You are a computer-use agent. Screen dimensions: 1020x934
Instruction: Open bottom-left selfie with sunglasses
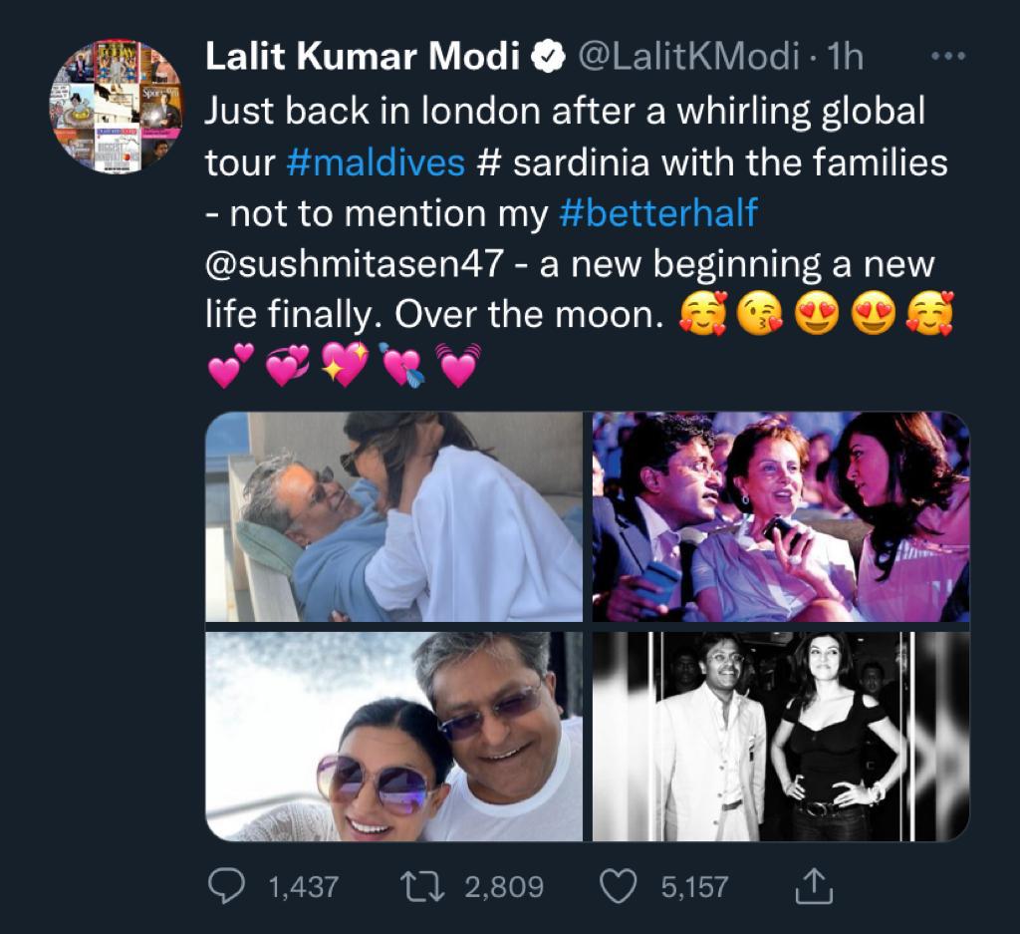coord(393,737)
